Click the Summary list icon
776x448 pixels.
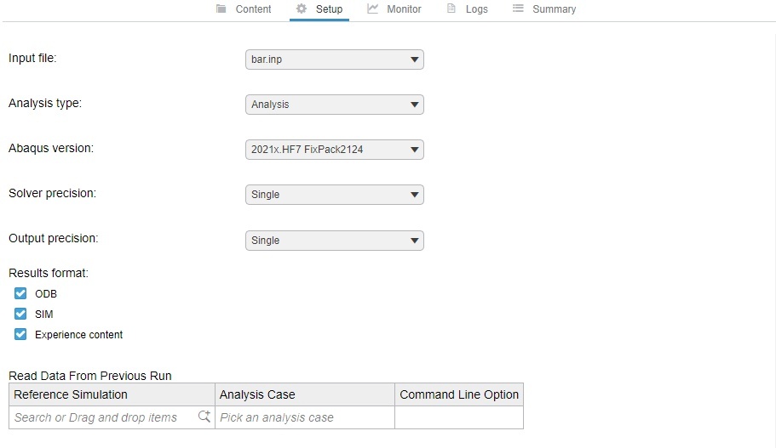pyautogui.click(x=518, y=9)
